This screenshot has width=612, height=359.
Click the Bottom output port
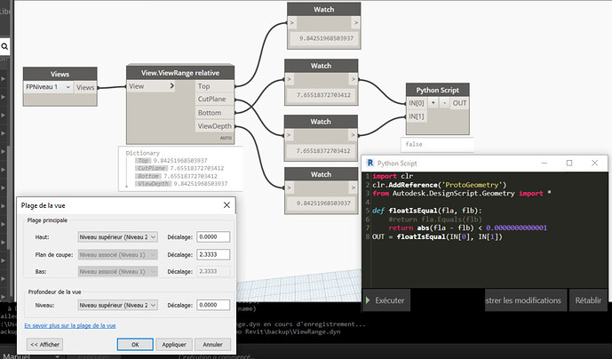(x=214, y=113)
